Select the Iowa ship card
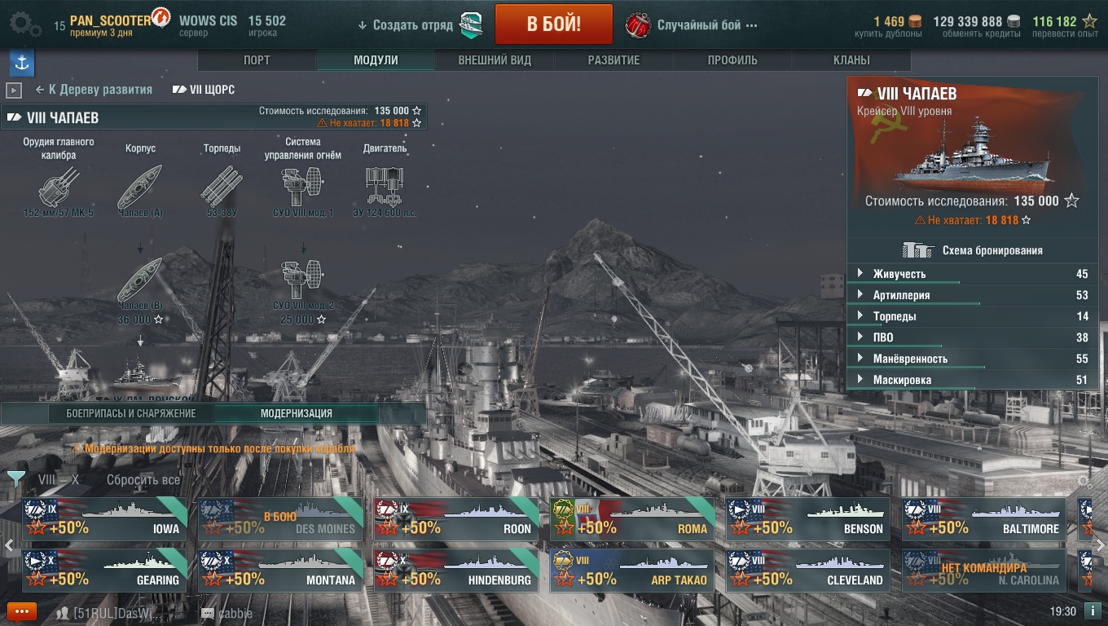1108x626 pixels. pos(104,519)
